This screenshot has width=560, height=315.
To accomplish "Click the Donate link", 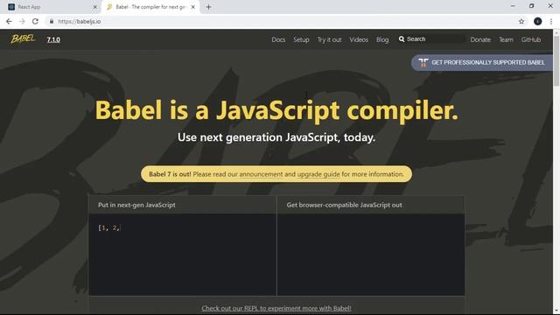I will (480, 39).
